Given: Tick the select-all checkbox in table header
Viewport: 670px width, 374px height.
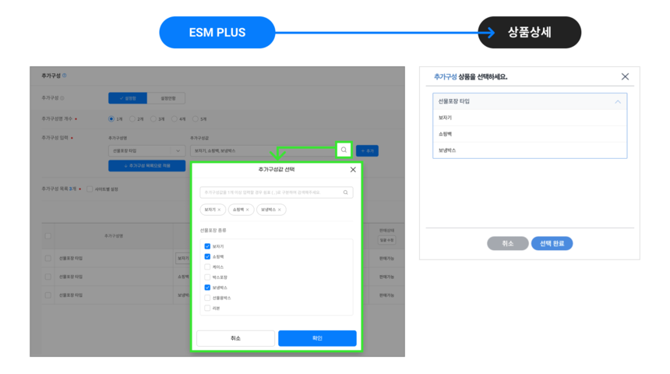Looking at the screenshot, I should point(48,236).
